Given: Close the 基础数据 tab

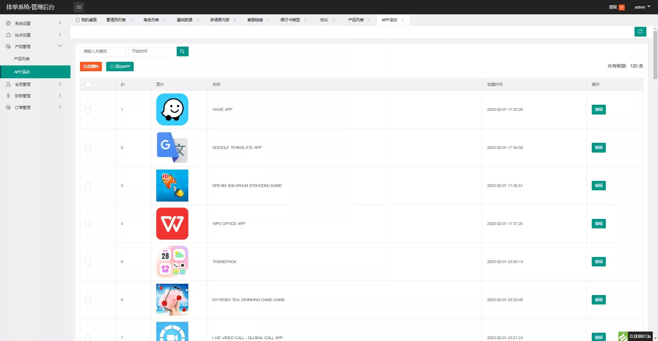Looking at the screenshot, I should (198, 20).
